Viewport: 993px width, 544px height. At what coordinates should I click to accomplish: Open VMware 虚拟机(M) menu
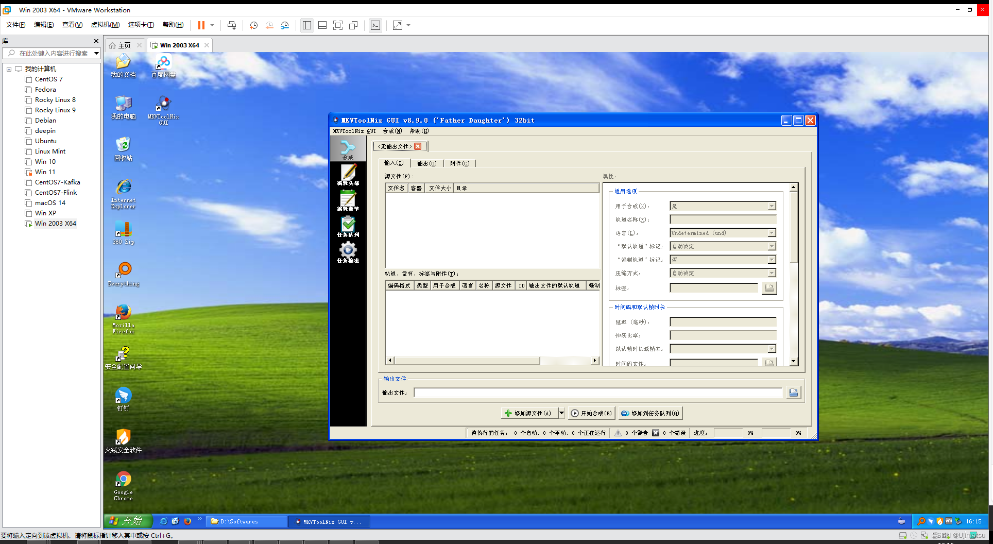tap(105, 25)
